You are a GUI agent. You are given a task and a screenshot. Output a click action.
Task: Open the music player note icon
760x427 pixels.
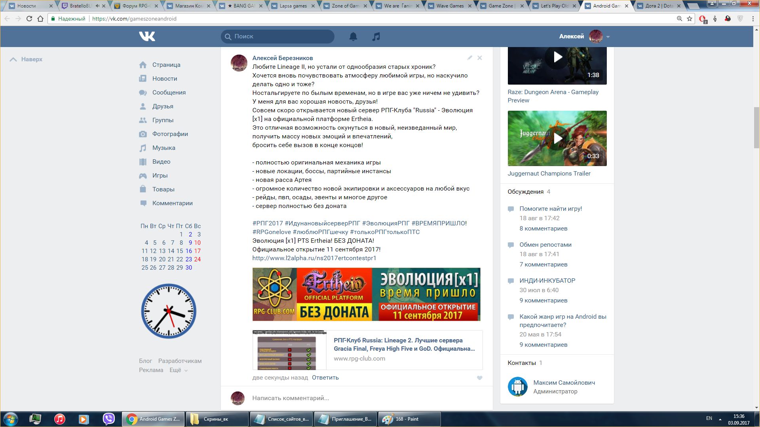(x=376, y=36)
